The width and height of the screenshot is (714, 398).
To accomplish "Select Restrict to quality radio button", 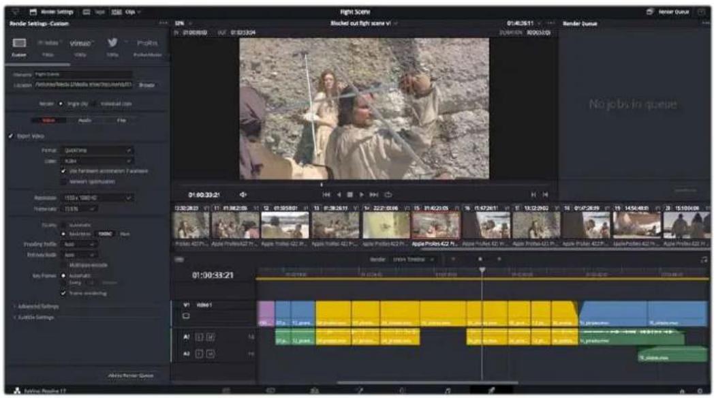I will pyautogui.click(x=63, y=234).
